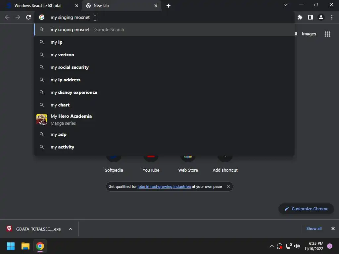The height and width of the screenshot is (254, 339).
Task: Open the Google apps grid
Action: 328,34
